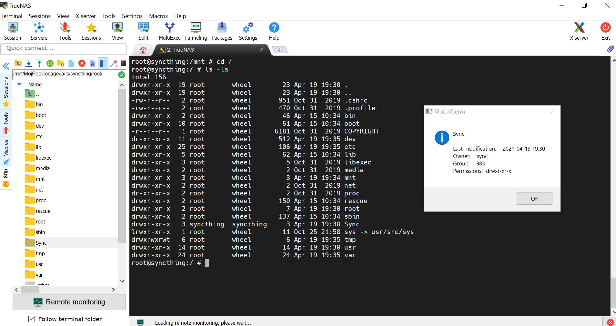Open the Help menu in menu bar

point(180,16)
